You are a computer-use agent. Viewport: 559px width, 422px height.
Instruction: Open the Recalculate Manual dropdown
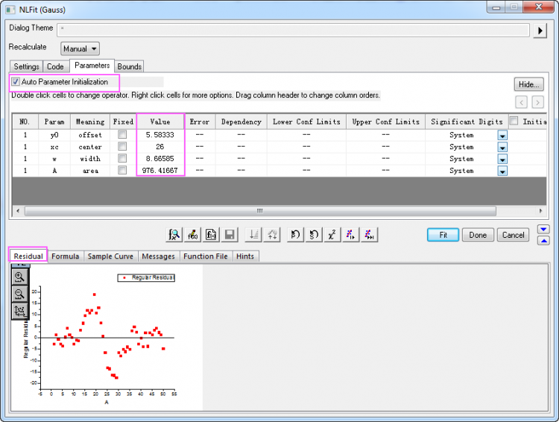[80, 48]
